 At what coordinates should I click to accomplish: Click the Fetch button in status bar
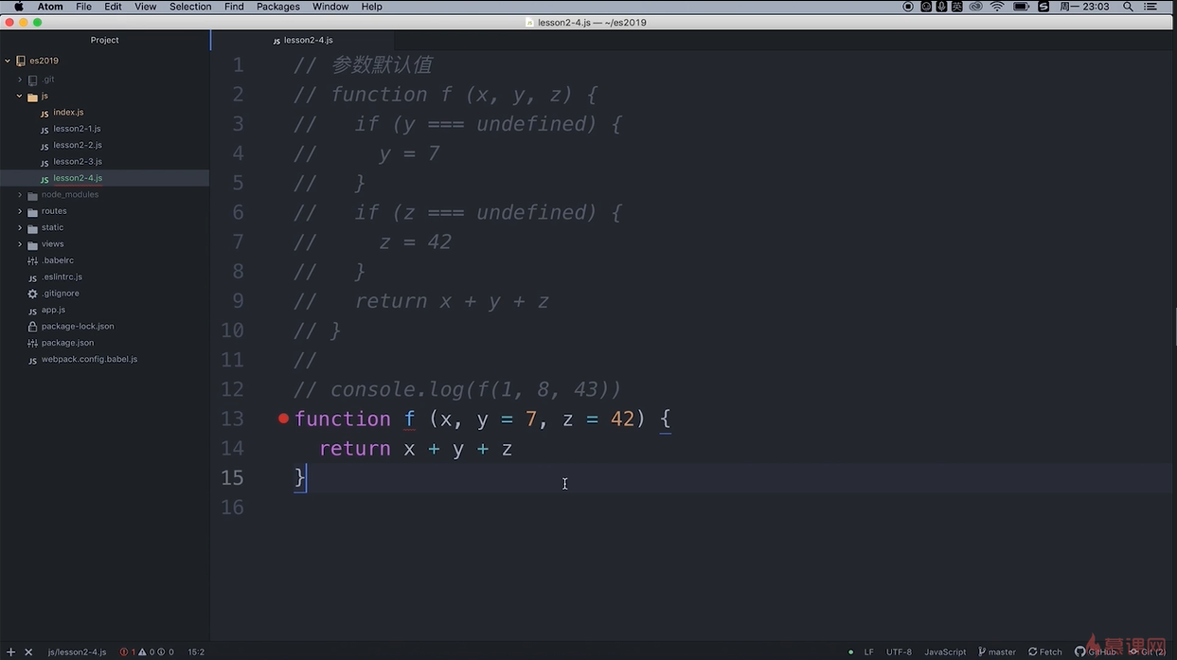1045,651
